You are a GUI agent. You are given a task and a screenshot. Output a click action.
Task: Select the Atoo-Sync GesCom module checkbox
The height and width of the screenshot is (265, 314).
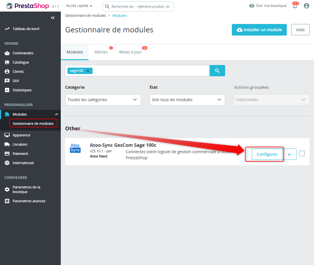pos(302,154)
